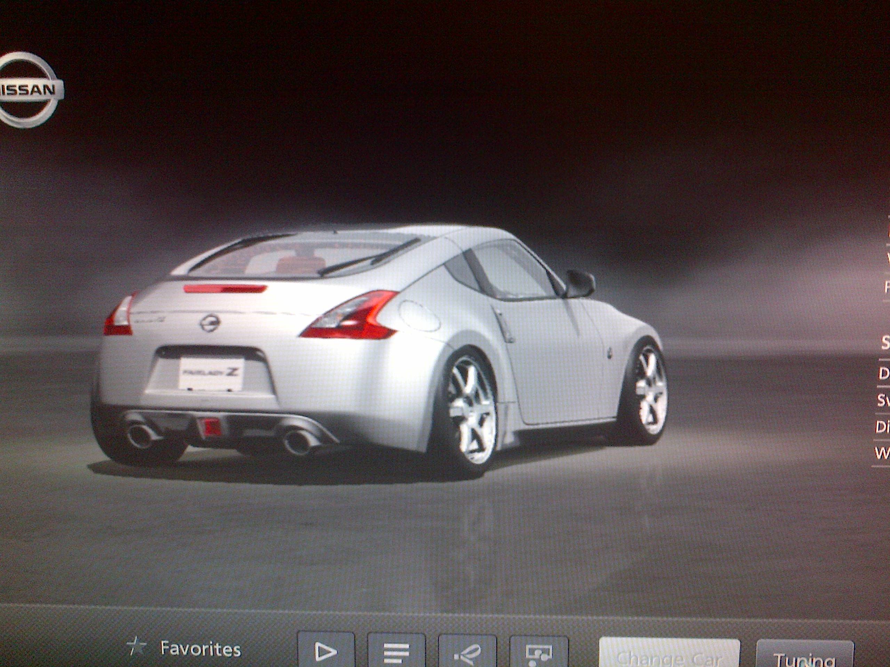Click the Nissan badge on the trunk
890x667 pixels.
click(x=210, y=322)
